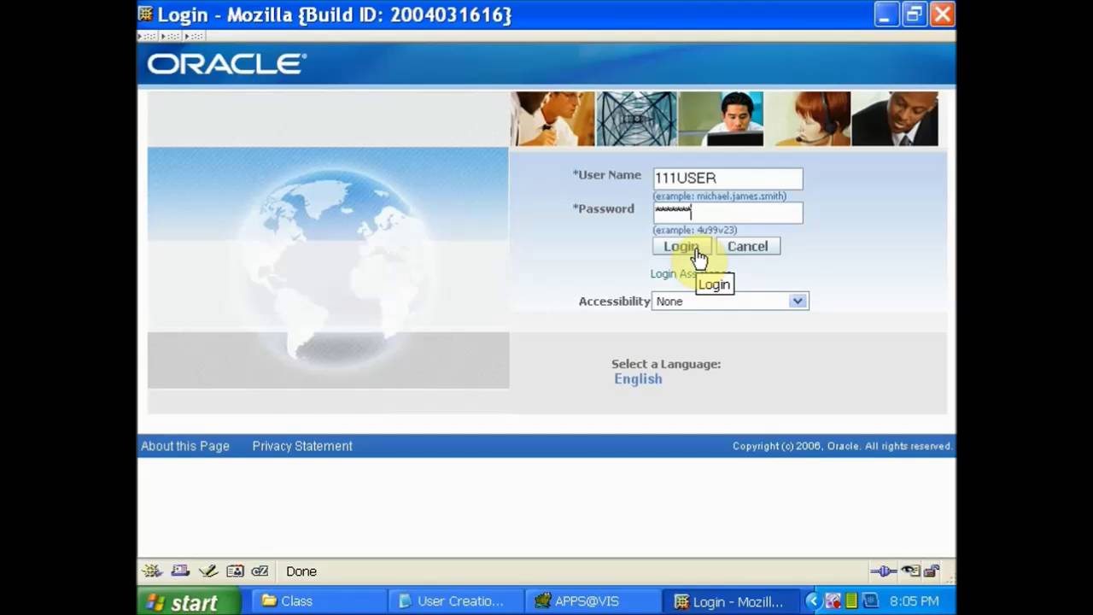
Task: Click the woman with headset photo
Action: pos(808,119)
